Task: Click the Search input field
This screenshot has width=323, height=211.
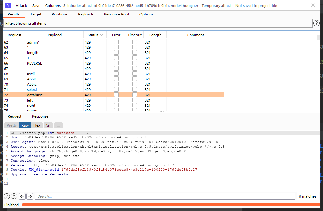Action: pos(165,196)
